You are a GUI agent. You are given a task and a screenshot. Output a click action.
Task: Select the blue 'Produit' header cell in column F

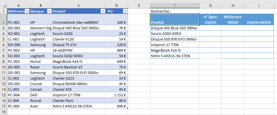click(x=175, y=20)
